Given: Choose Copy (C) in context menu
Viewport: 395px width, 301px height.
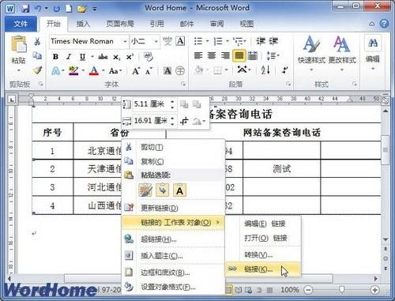Looking at the screenshot, I should [x=173, y=161].
